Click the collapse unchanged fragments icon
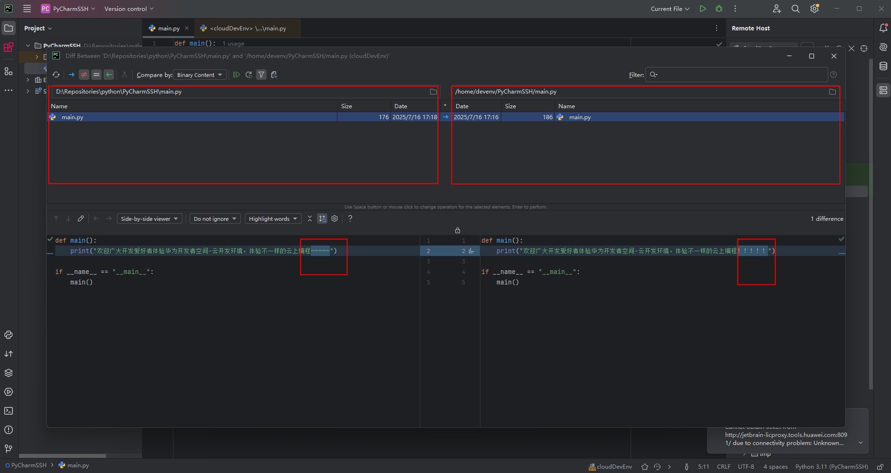The image size is (891, 473). coord(309,218)
